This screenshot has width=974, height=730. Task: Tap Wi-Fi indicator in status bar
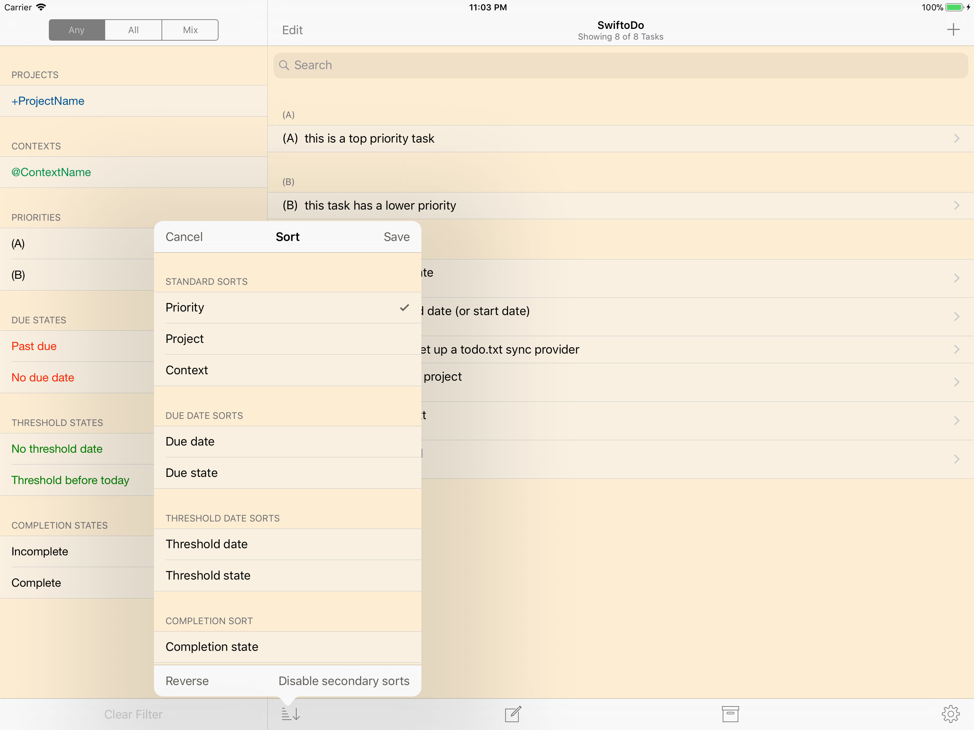coord(41,7)
